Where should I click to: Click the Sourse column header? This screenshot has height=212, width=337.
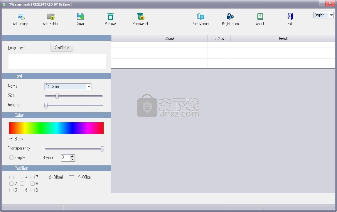click(x=159, y=38)
